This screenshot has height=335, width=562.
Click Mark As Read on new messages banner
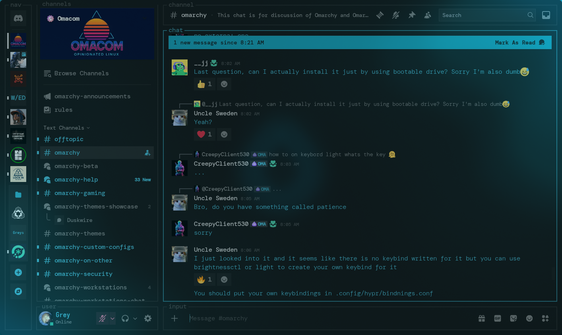tap(515, 42)
